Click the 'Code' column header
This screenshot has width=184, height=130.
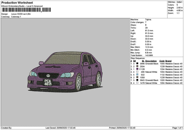tap(162, 61)
